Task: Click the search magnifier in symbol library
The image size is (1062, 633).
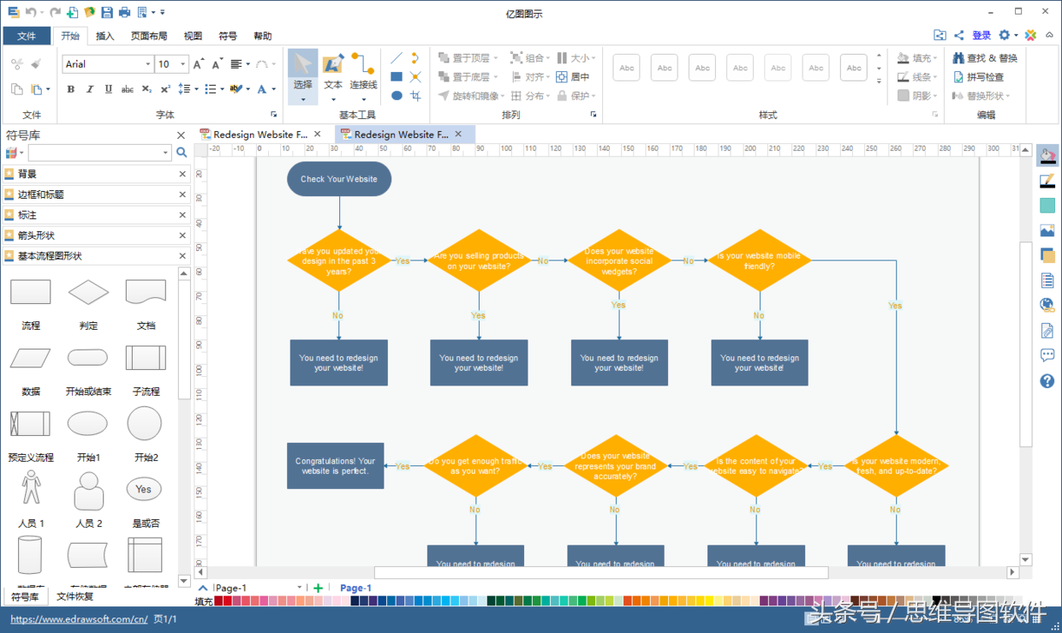Action: 182,152
